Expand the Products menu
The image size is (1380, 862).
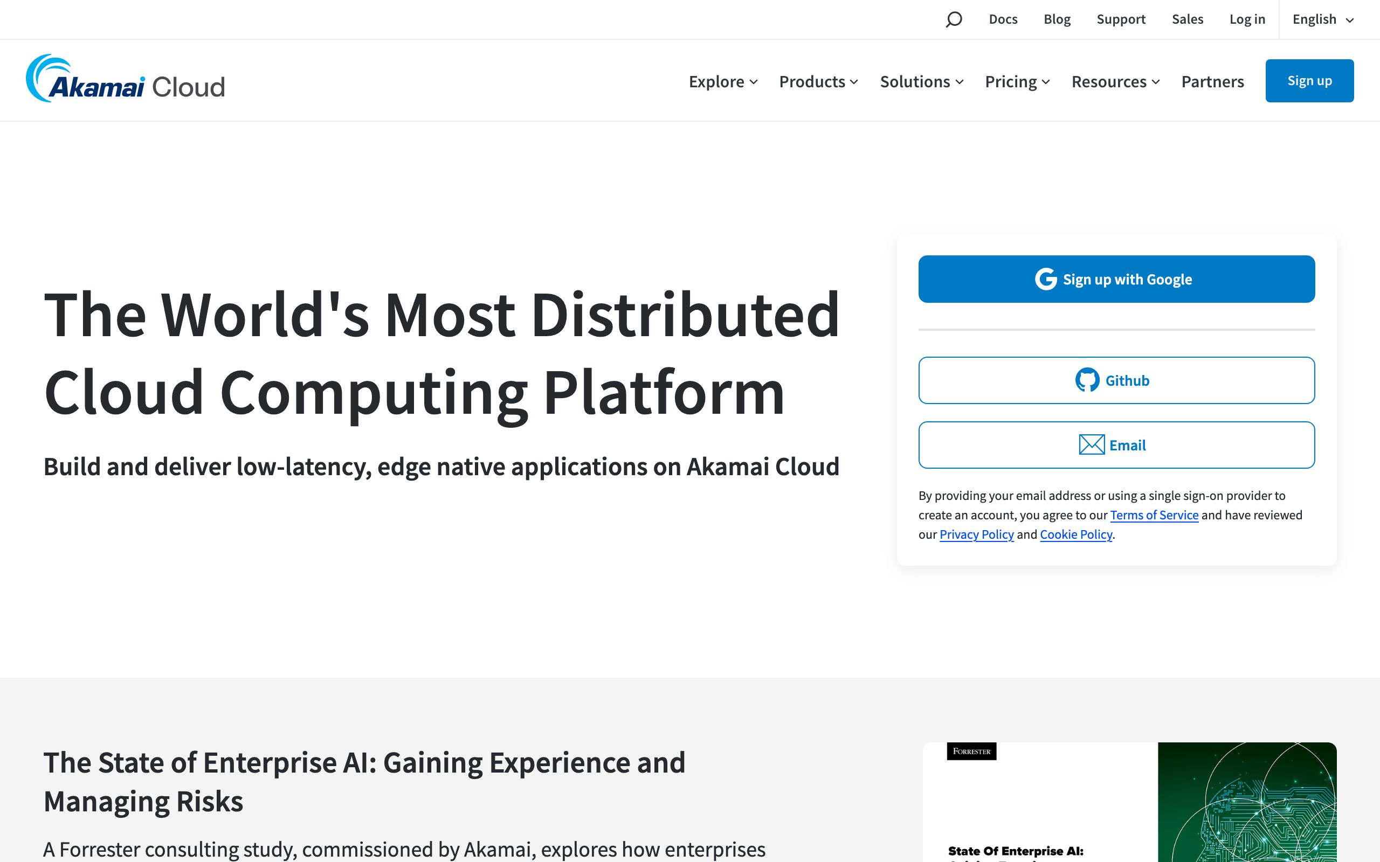tap(818, 81)
